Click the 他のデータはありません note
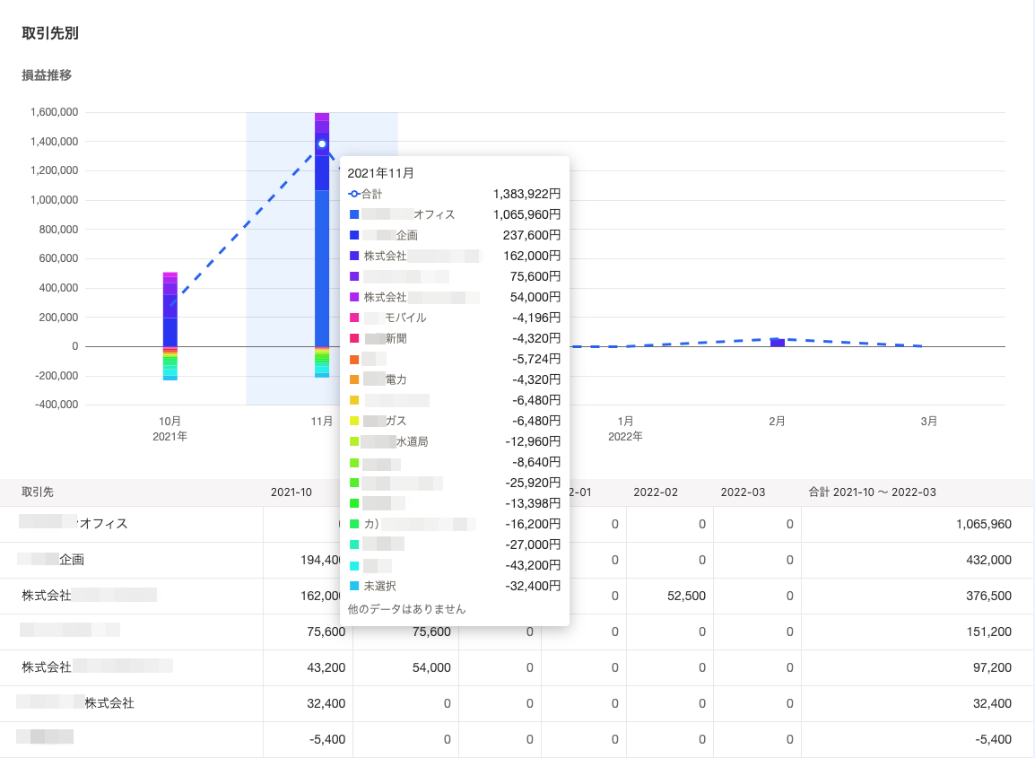The height and width of the screenshot is (758, 1035). click(x=406, y=609)
